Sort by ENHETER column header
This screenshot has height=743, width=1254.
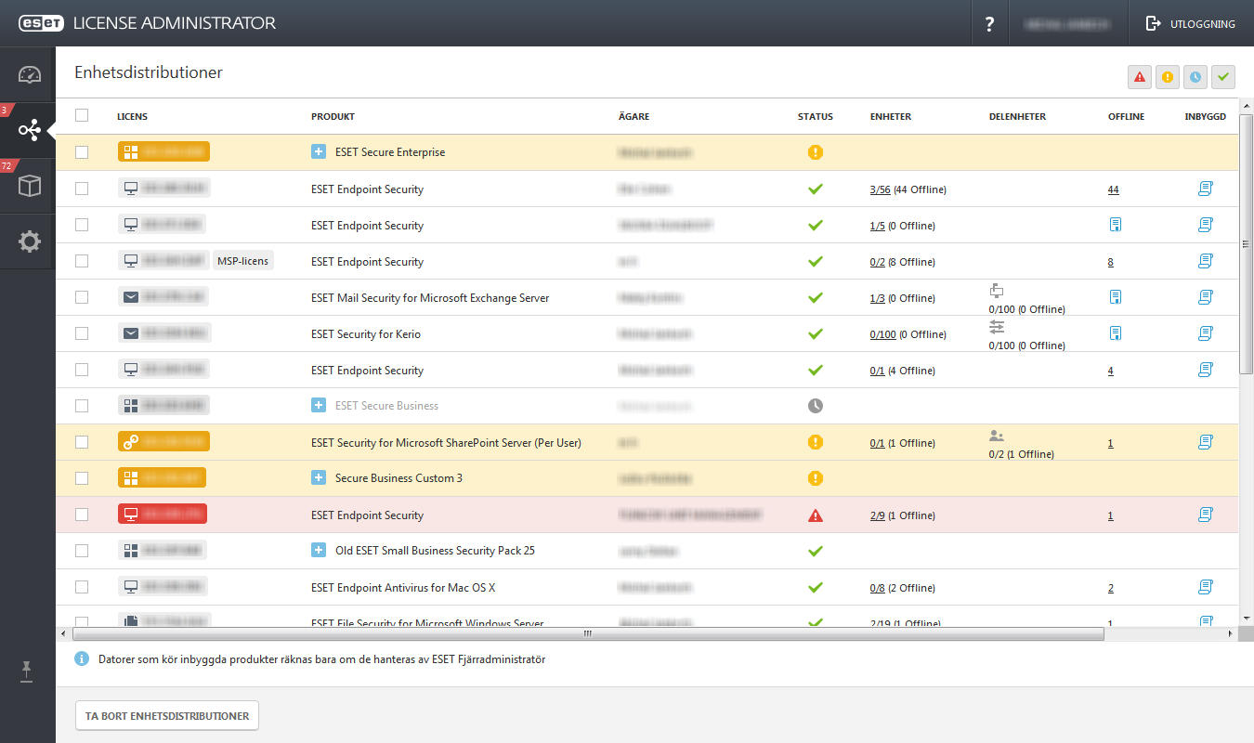[891, 117]
